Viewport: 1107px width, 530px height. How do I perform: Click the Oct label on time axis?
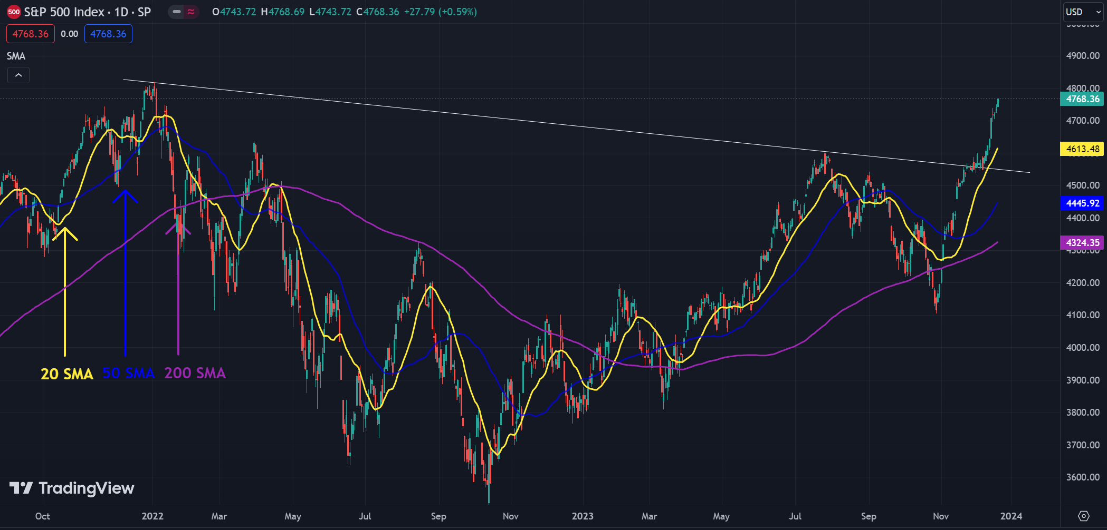pos(42,516)
